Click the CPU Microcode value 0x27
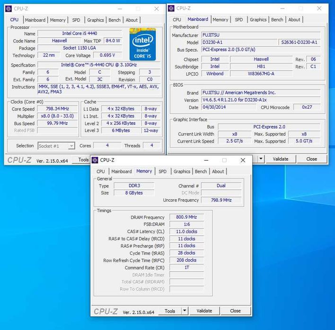The height and width of the screenshot is (330, 335). pos(307,107)
